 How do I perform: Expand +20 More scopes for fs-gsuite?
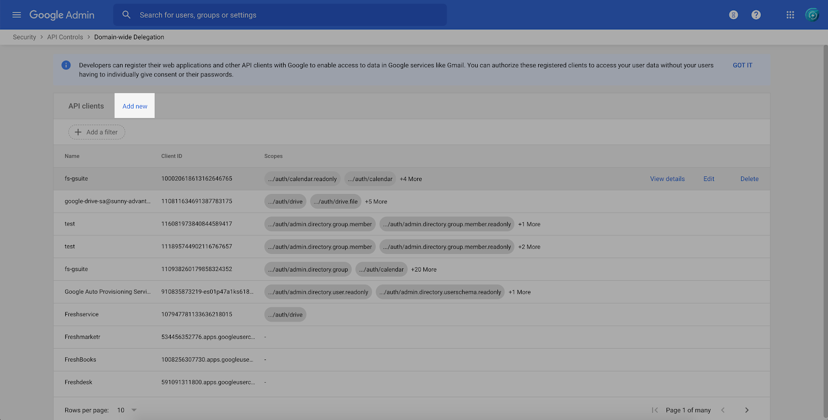[x=424, y=269]
